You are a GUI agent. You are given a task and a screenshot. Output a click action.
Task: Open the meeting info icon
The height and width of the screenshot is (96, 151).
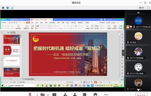(3, 8)
